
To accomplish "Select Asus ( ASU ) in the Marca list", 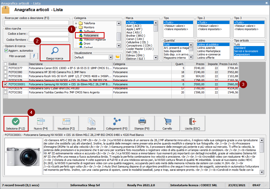I will tap(134, 32).
